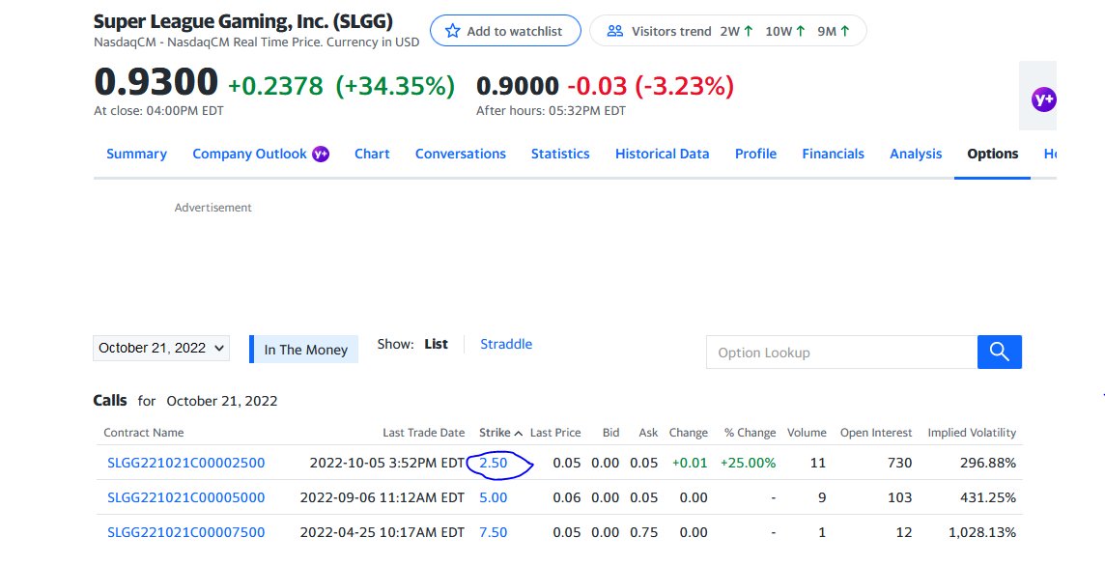The width and height of the screenshot is (1105, 565).
Task: Select the List view option
Action: click(x=437, y=344)
